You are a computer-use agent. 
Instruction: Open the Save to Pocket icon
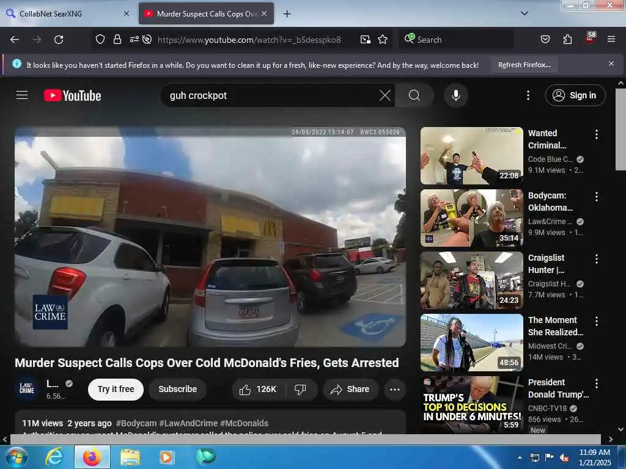pos(545,39)
